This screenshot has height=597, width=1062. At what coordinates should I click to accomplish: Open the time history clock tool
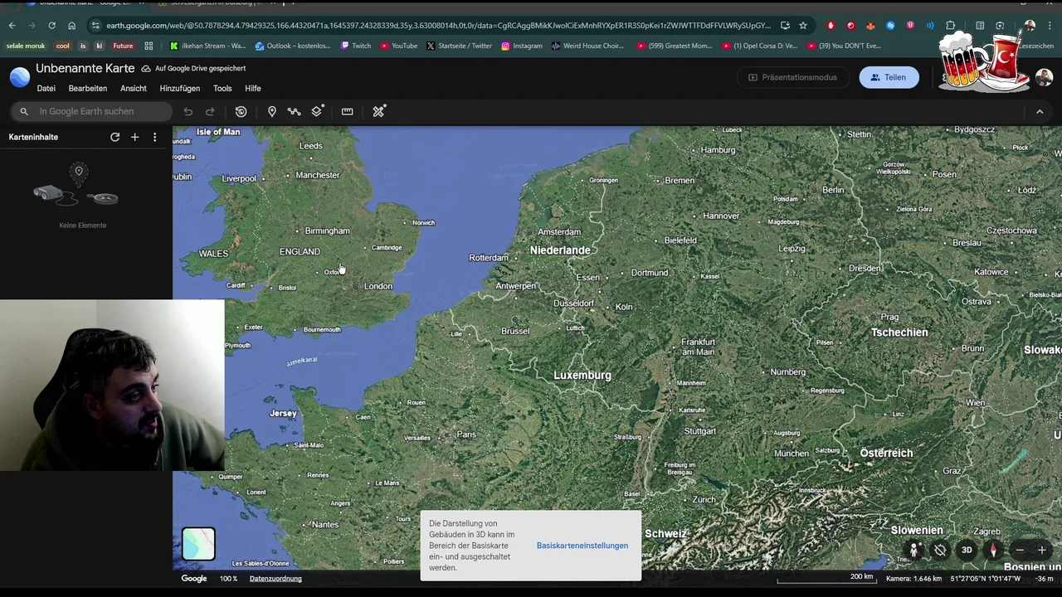(241, 111)
